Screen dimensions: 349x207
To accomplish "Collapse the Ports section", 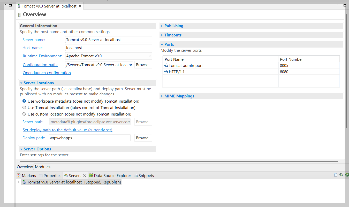I will [162, 44].
